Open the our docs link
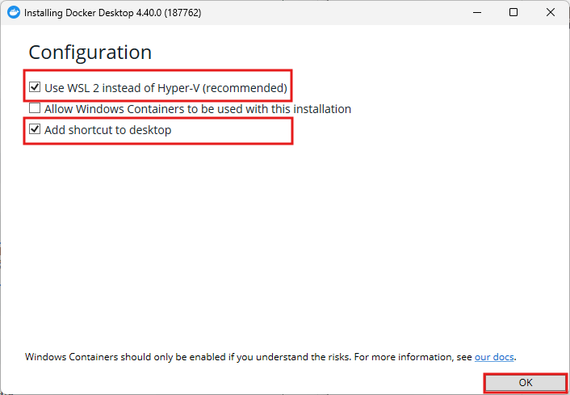Viewport: 570px width, 395px height. coord(494,357)
